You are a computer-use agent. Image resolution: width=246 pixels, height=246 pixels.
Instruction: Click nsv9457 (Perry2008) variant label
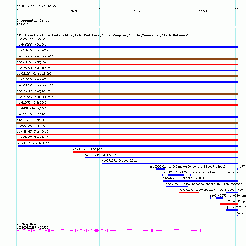click(32, 108)
